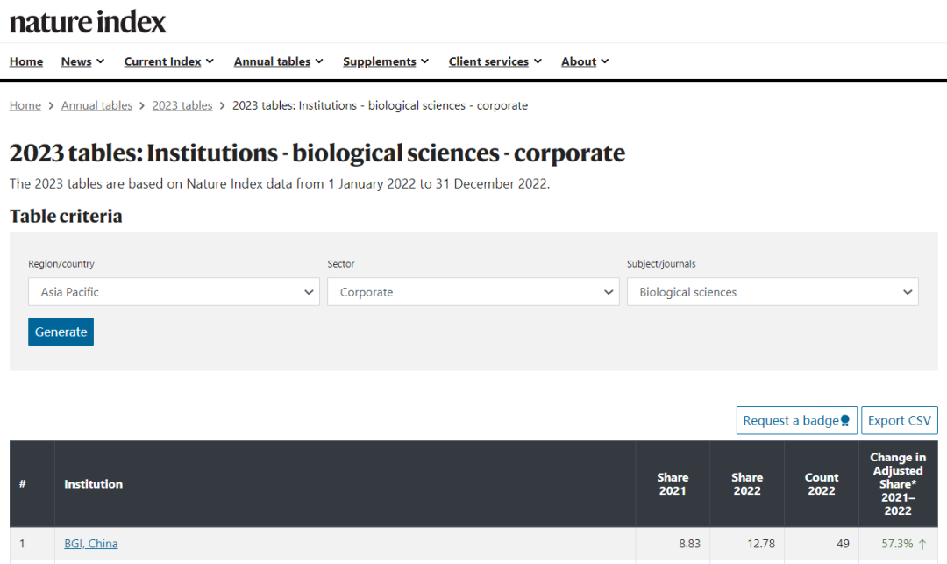Open the News menu
This screenshot has width=947, height=564.
coord(82,61)
